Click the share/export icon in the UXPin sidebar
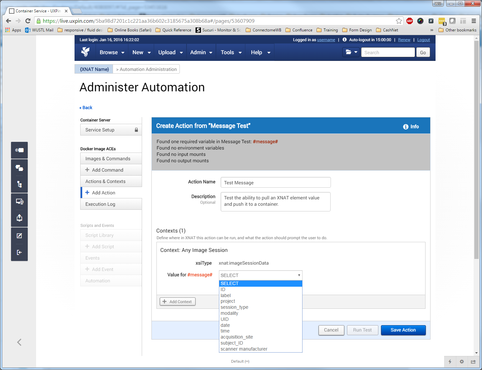 (19, 218)
